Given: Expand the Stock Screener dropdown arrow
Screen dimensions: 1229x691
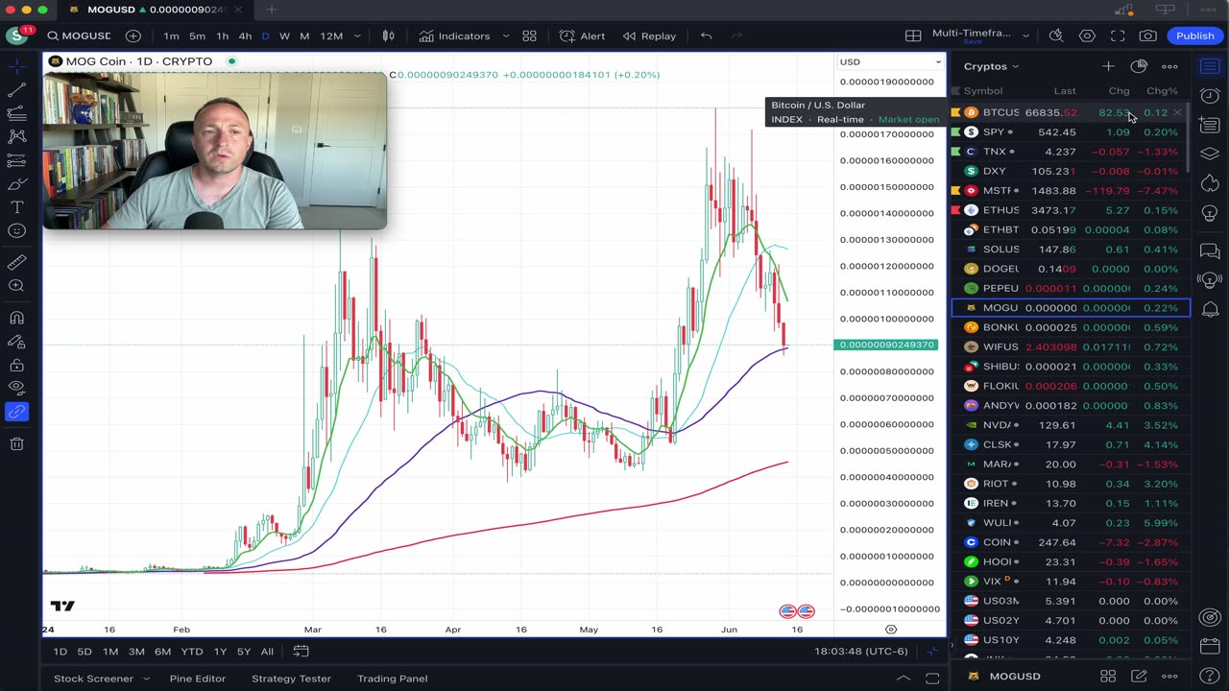Looking at the screenshot, I should pos(147,679).
